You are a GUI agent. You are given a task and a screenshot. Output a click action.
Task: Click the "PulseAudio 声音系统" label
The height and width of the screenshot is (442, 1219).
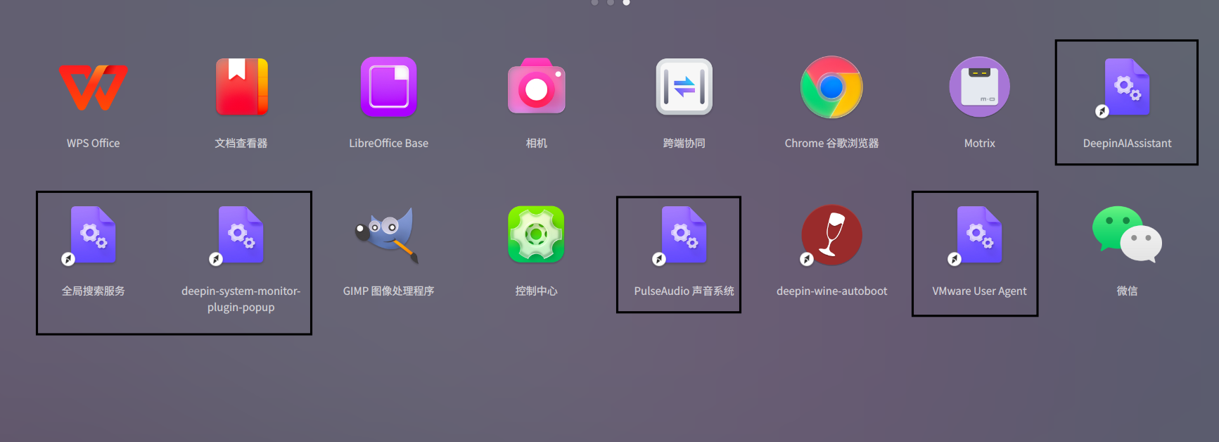pos(684,291)
